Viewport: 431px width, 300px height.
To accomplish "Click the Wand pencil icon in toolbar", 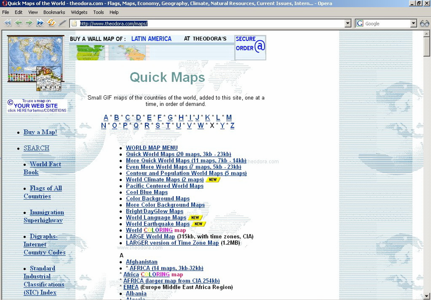I will point(63,23).
